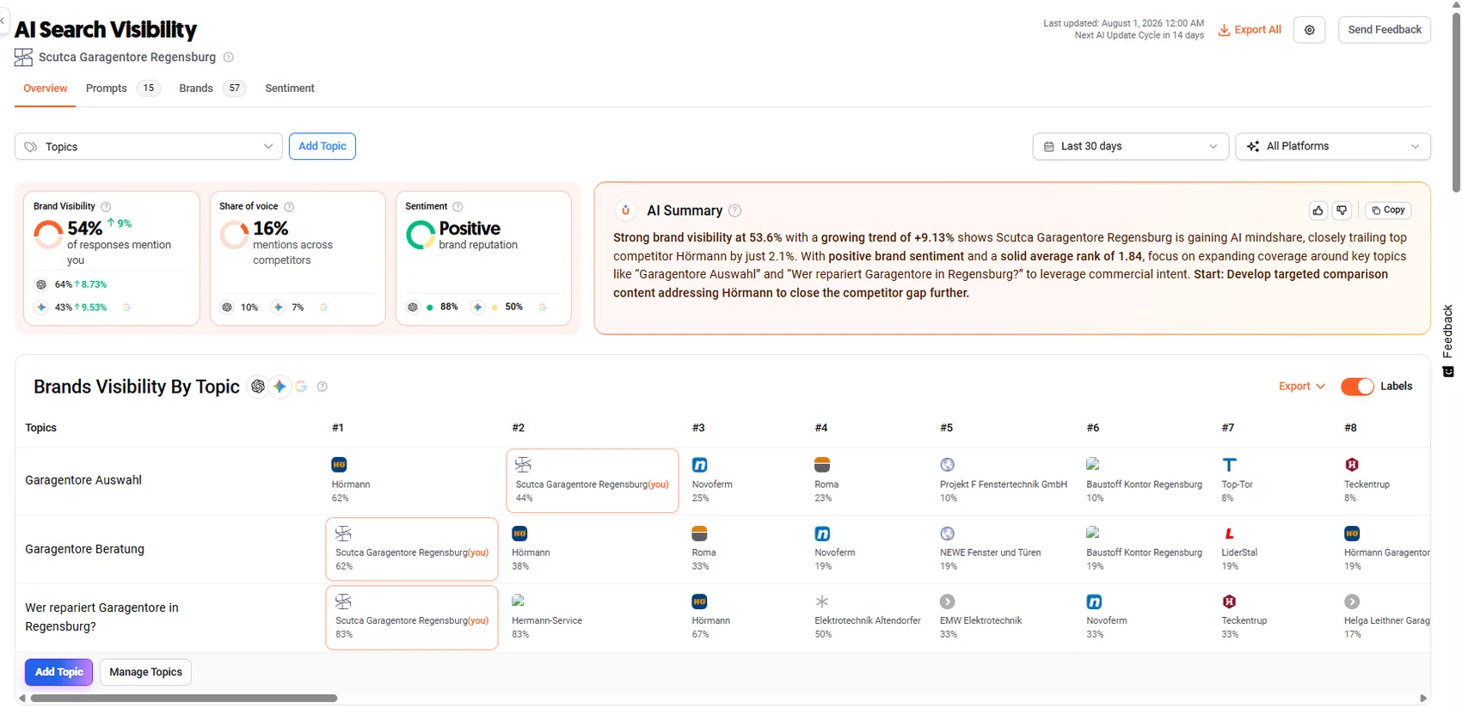Click help icon beside Scutca Garagentore Regensburg title
Screen dimensions: 1462x708
point(229,58)
